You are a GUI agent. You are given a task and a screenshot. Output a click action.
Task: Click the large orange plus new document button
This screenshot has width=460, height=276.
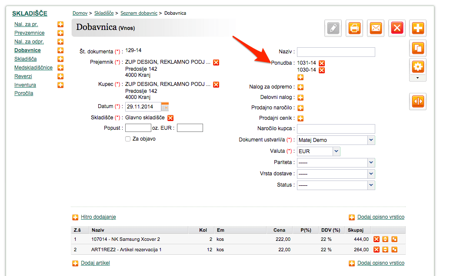click(418, 28)
